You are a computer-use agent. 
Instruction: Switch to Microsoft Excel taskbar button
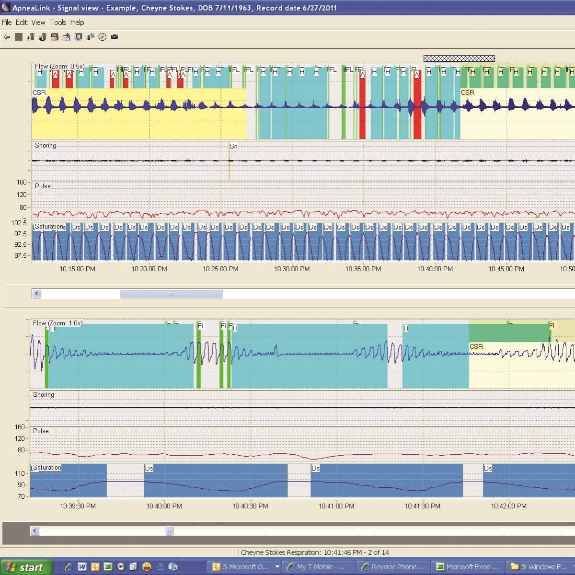tap(467, 567)
